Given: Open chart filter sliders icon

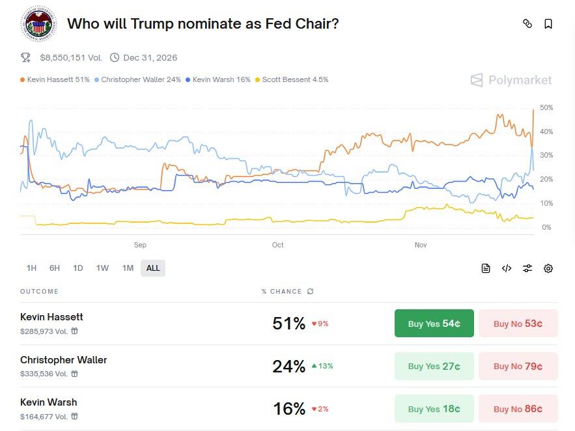Looking at the screenshot, I should coord(527,268).
